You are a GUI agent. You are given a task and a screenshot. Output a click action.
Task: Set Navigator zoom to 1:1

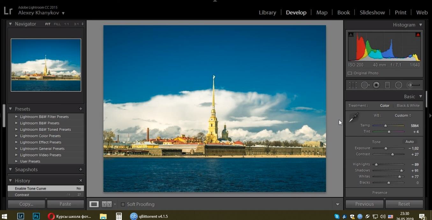(x=66, y=24)
